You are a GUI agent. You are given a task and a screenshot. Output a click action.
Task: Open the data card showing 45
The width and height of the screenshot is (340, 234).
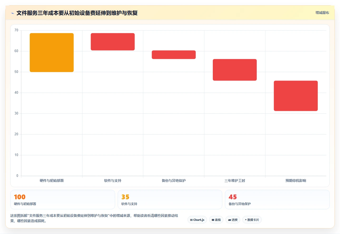coord(277,200)
